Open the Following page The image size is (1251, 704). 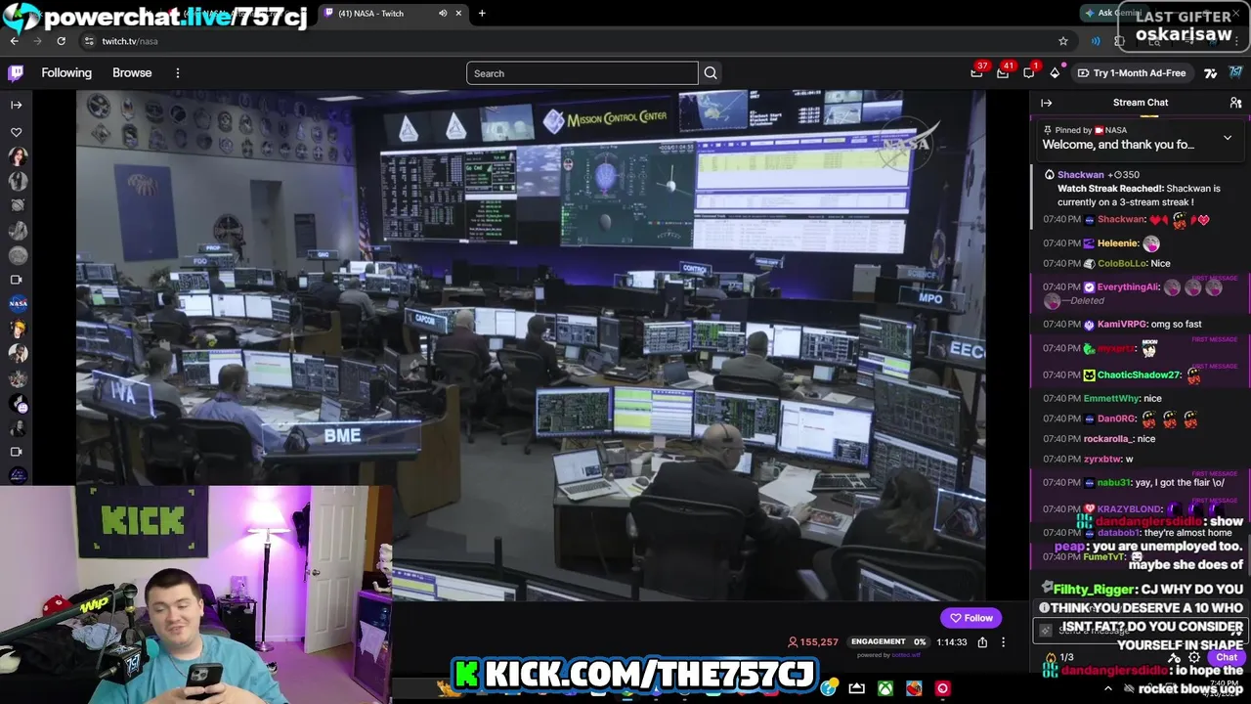(x=66, y=73)
